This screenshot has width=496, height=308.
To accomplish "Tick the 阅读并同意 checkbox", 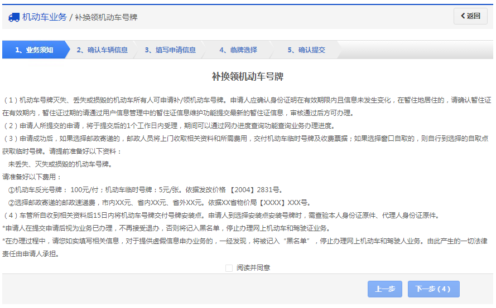I will pos(229,268).
